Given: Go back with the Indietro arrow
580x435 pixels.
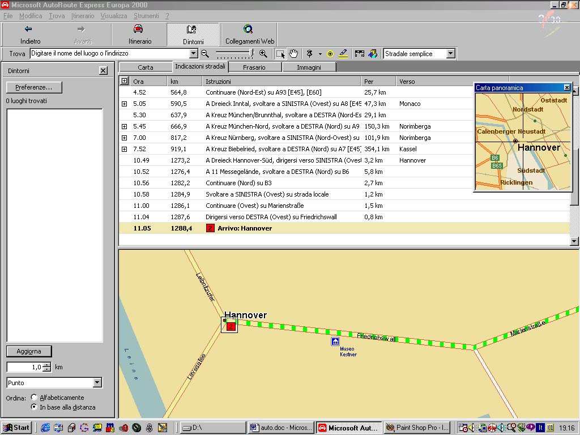Looking at the screenshot, I should tap(29, 35).
